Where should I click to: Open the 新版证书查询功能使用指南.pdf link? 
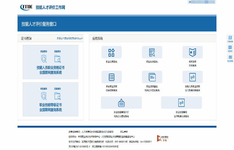click(70, 39)
